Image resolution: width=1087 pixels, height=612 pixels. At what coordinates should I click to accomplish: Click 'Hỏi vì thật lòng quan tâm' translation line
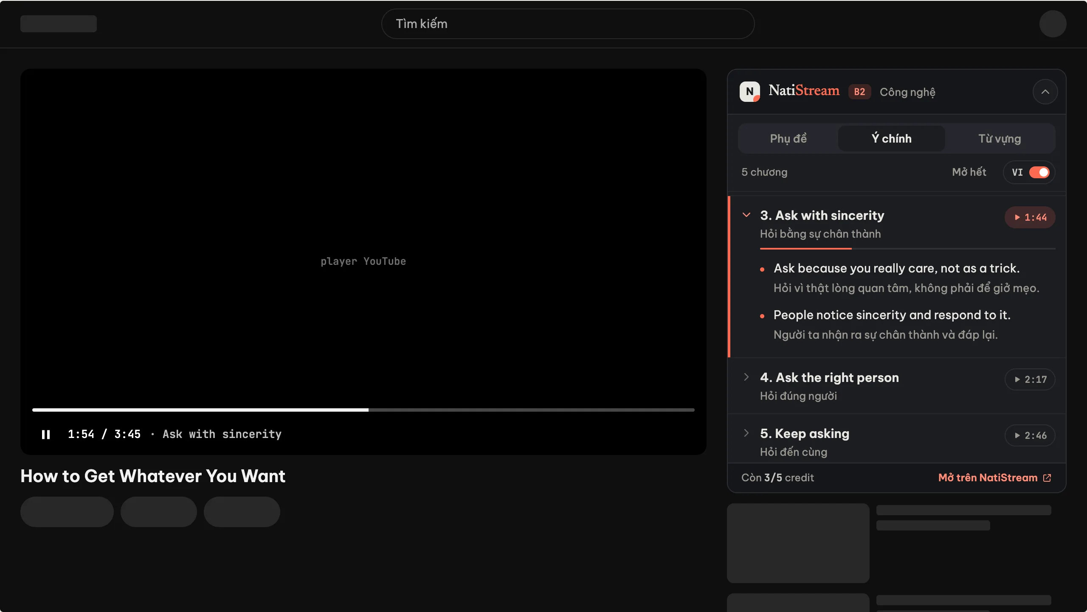pyautogui.click(x=906, y=288)
